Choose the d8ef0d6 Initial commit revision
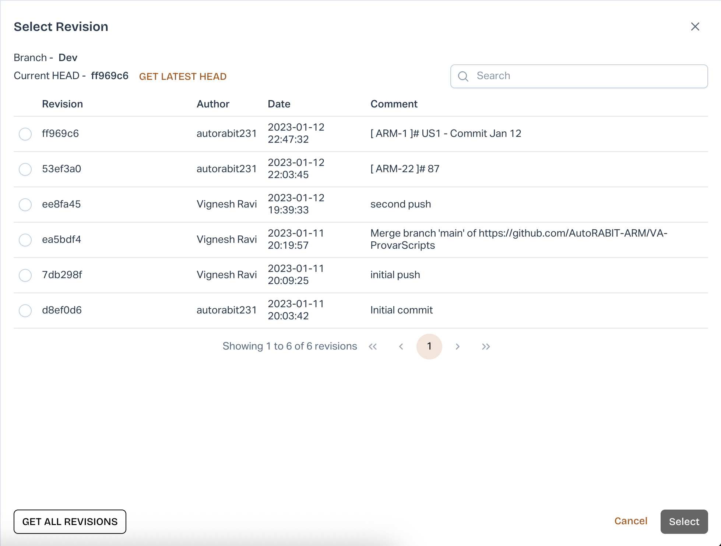 coord(25,311)
